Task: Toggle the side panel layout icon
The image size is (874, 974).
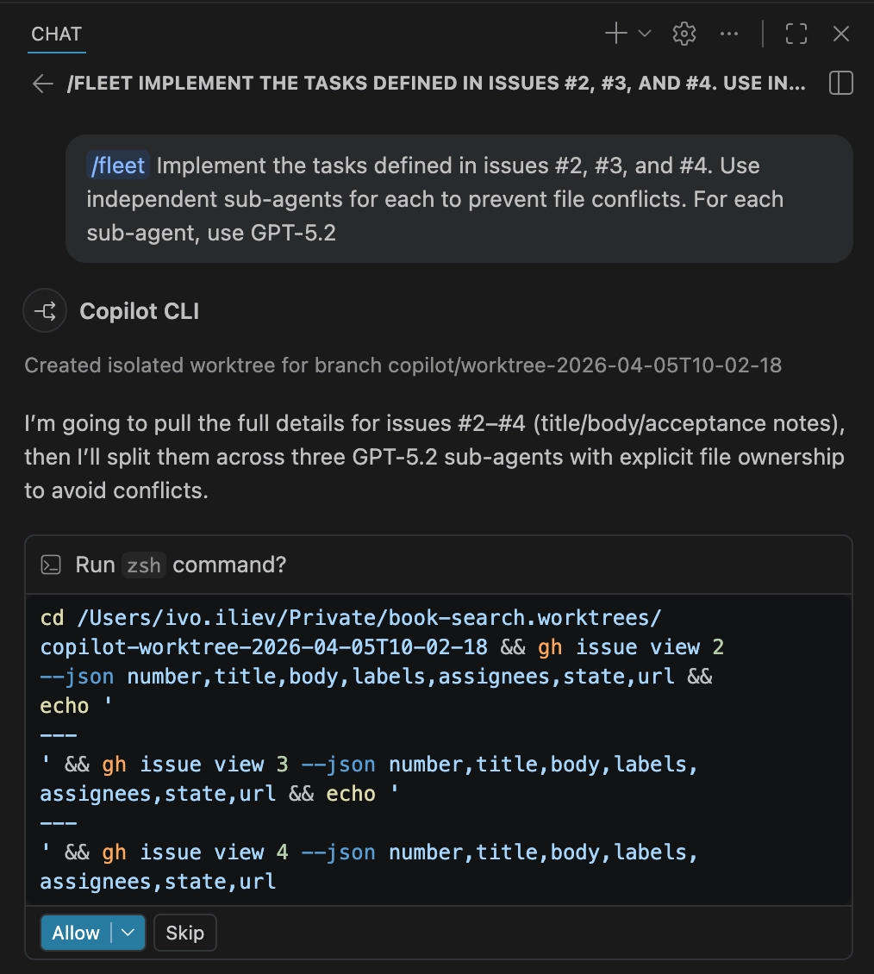Action: (x=841, y=83)
